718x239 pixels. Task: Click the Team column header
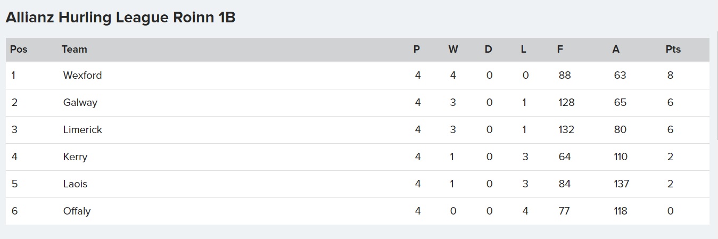coord(74,49)
